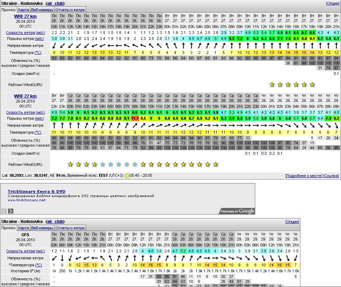Screen dimensions: 341x287
Task: Click the sun icon beside sunrise time
Action: pos(127,176)
